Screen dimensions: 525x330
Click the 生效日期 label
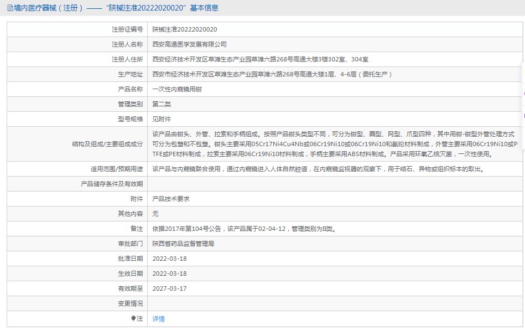click(130, 274)
